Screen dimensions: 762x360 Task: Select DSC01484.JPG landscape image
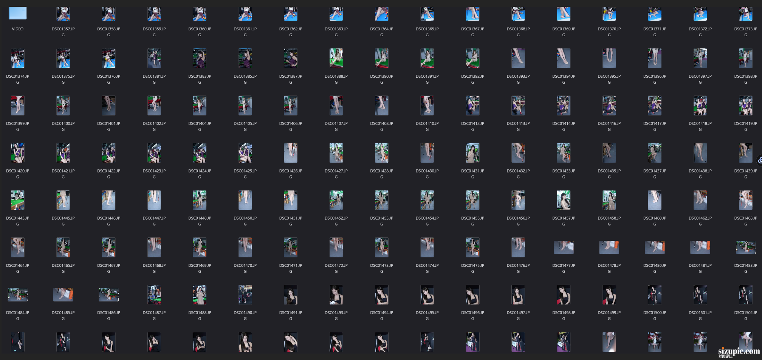(x=17, y=295)
